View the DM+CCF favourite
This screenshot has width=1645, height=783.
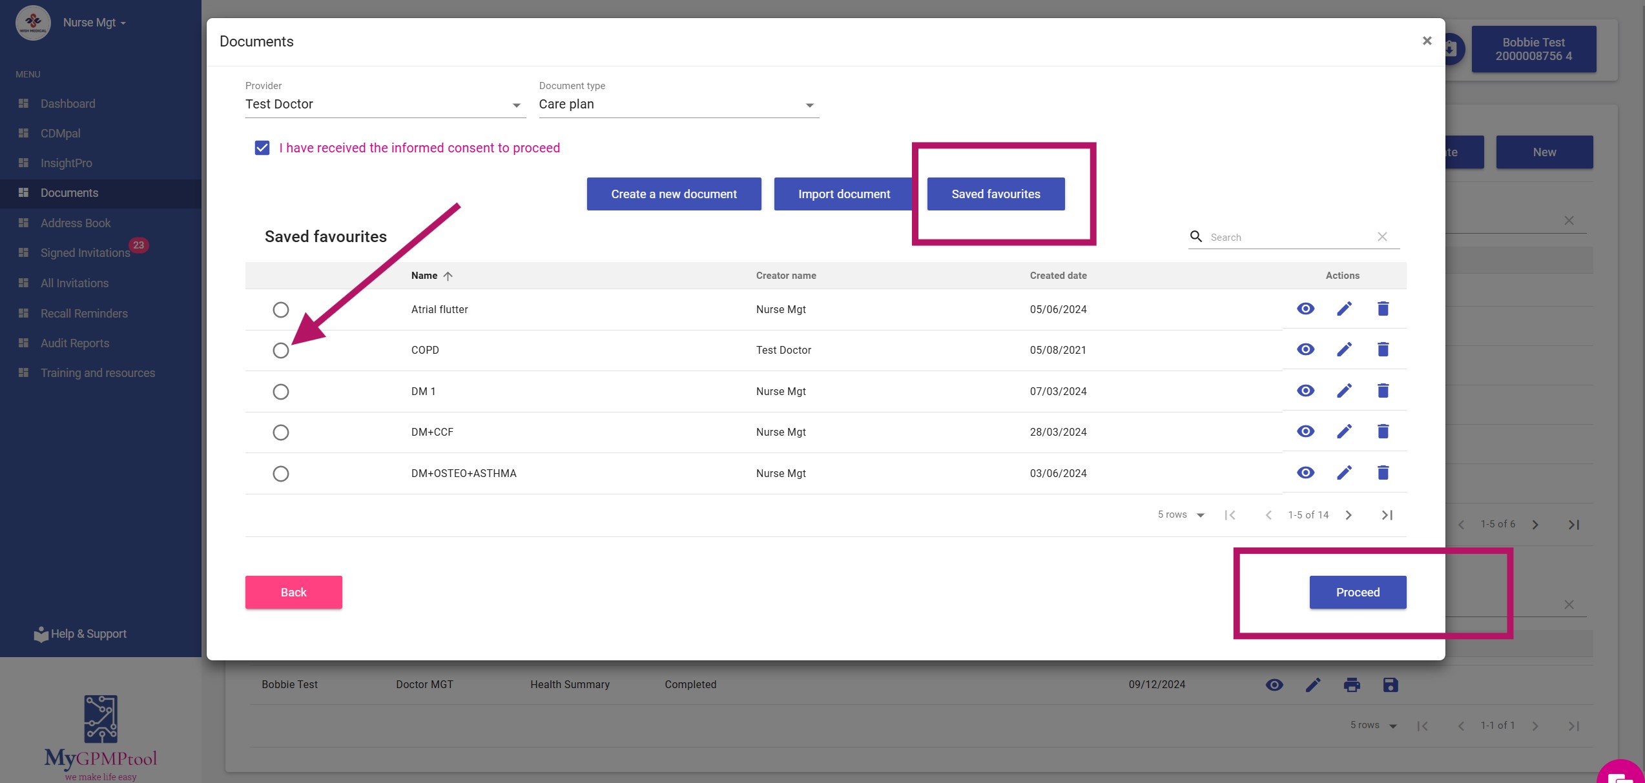tap(1305, 431)
